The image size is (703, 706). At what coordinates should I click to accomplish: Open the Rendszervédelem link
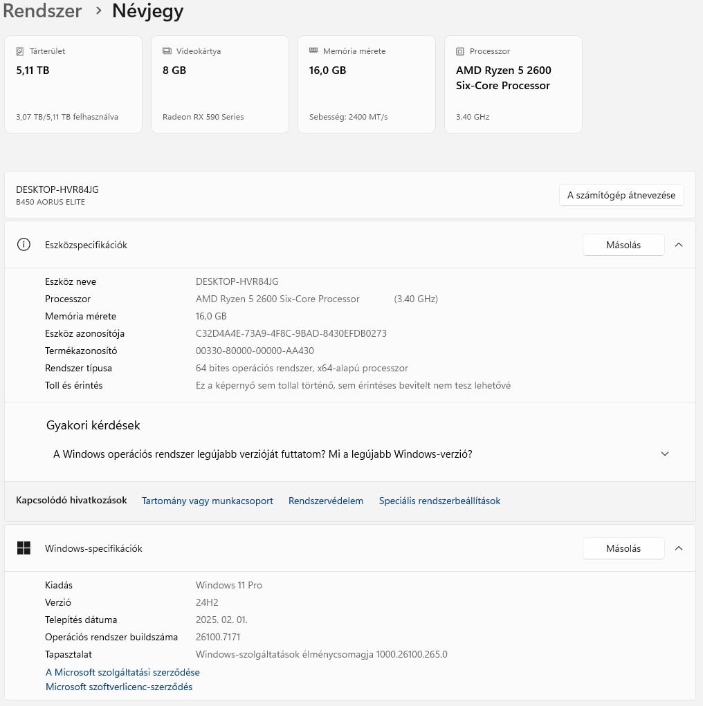pos(326,501)
